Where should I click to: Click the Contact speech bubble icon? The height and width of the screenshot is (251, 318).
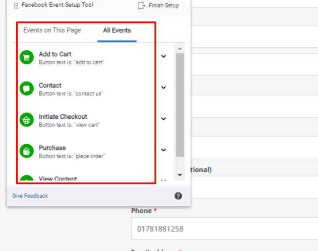click(26, 89)
